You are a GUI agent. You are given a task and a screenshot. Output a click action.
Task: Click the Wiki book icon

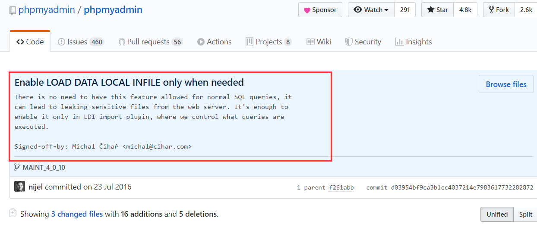(x=310, y=42)
